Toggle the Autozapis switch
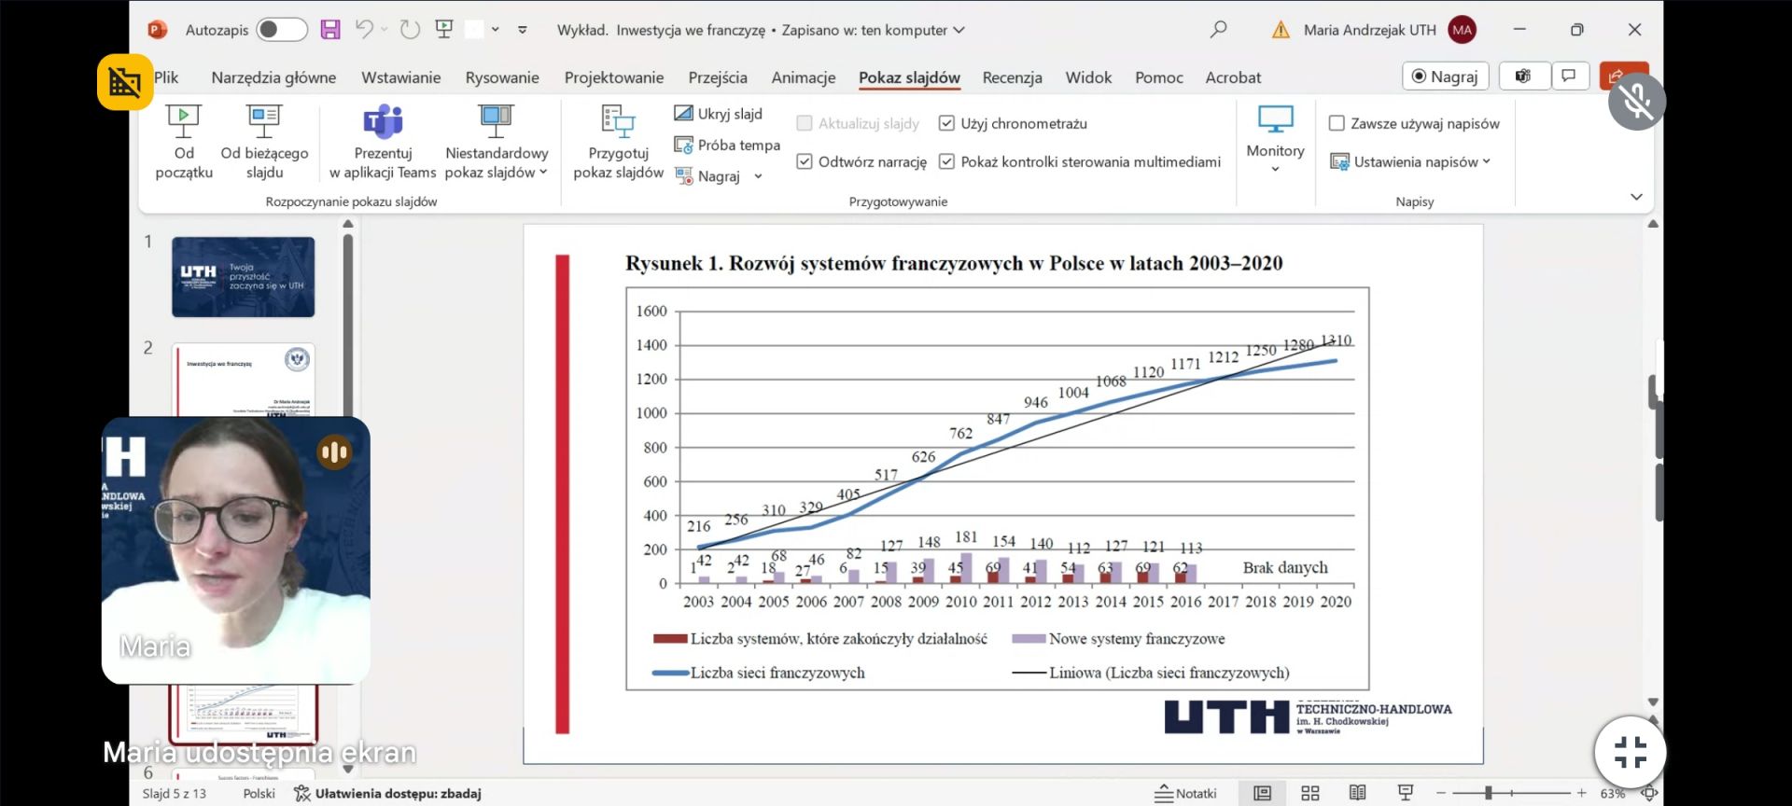1792x806 pixels. pos(282,30)
